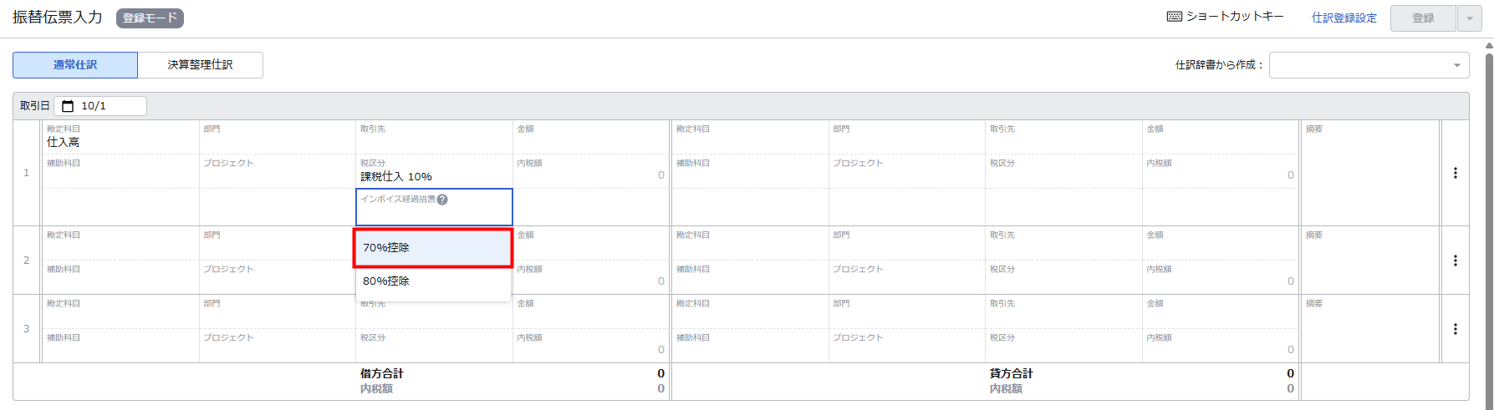1494x410 pixels.
Task: Open the calendar icon for transaction date
Action: 68,106
